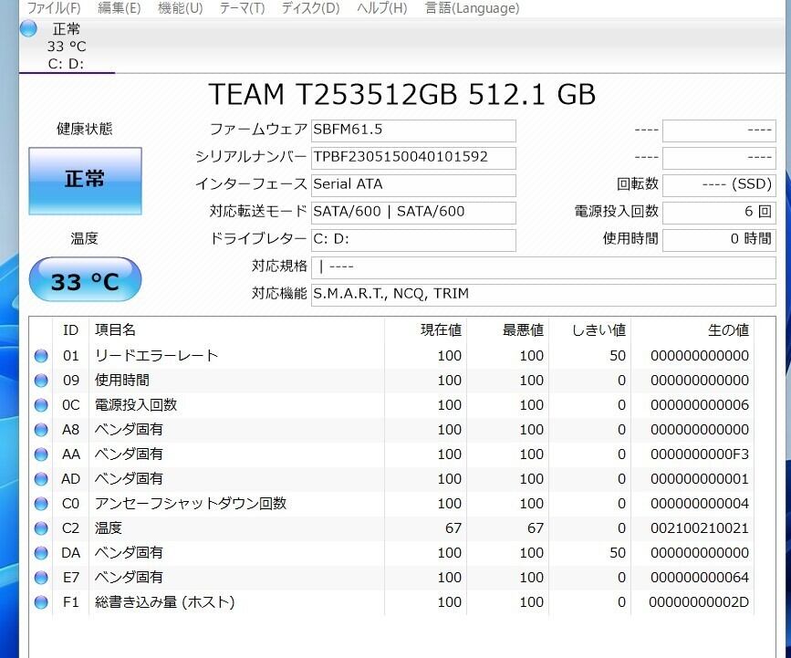Click the status orb on row C2

41,528
